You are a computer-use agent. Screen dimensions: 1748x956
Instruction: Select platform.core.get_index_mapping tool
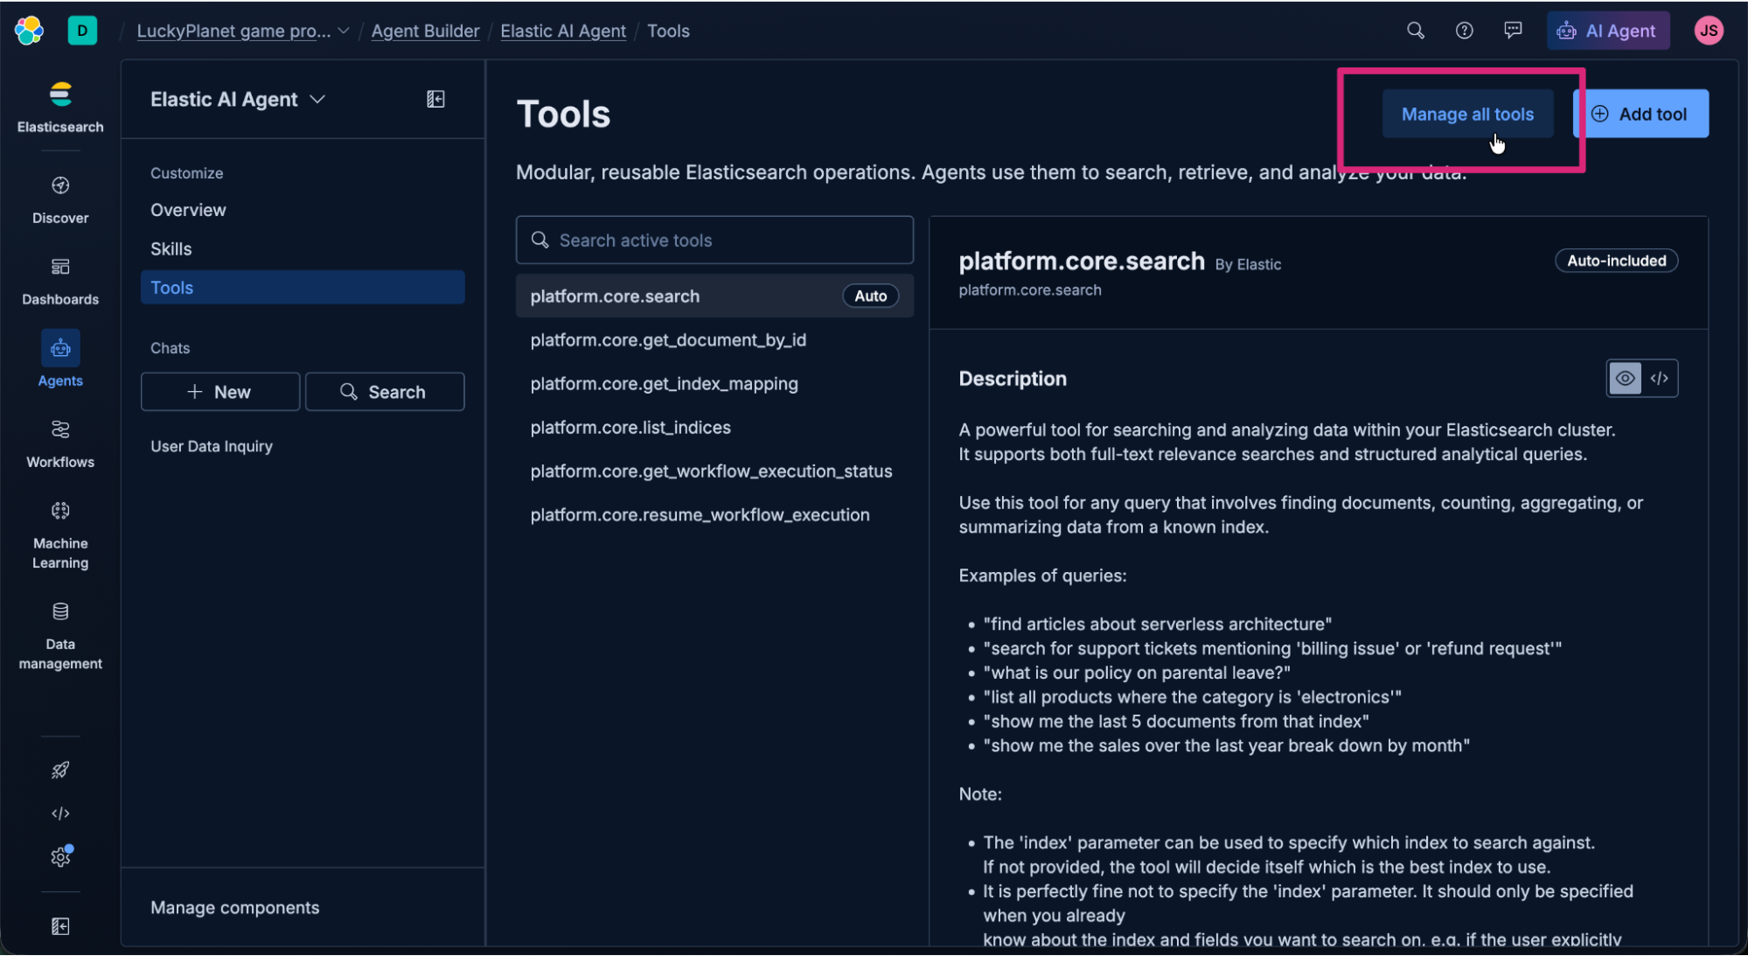point(714,383)
